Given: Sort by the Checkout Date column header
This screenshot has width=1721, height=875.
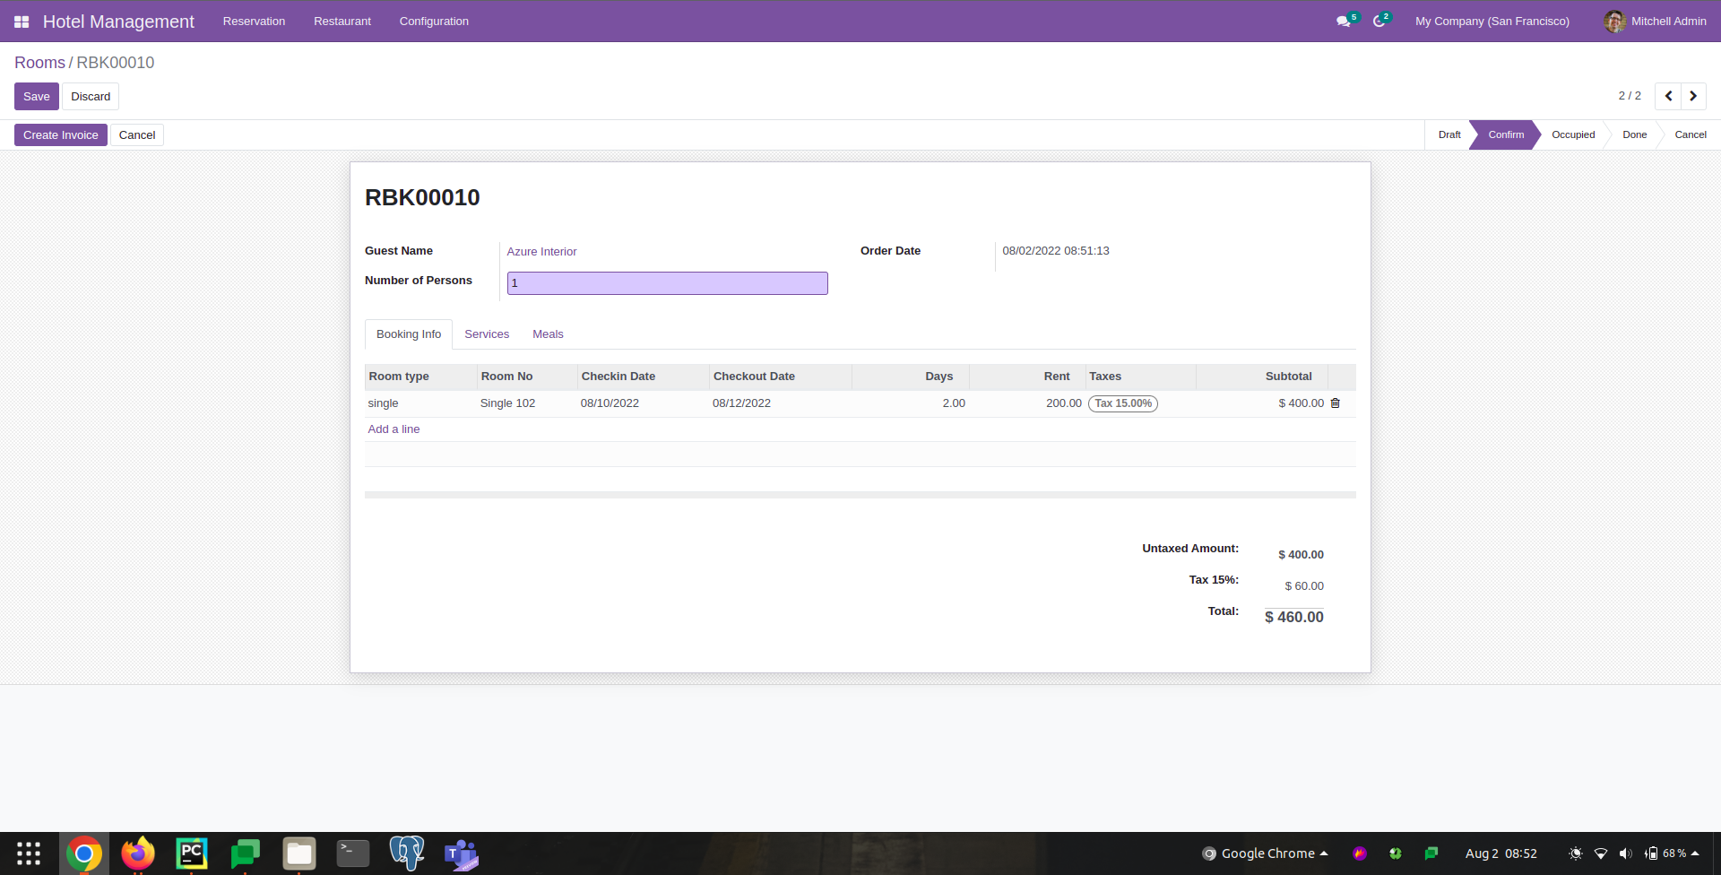Looking at the screenshot, I should click(781, 377).
